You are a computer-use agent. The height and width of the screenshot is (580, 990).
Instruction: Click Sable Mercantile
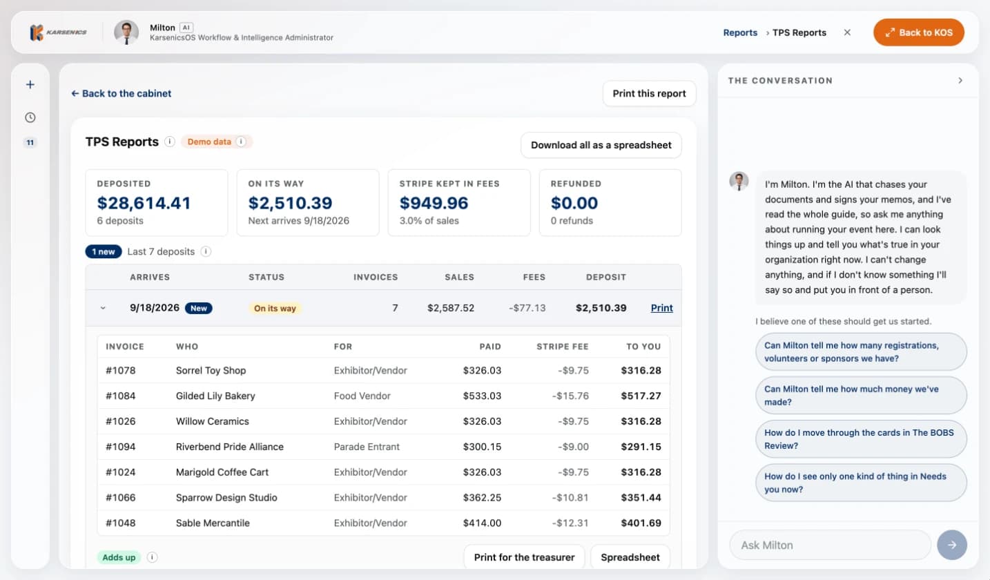click(x=213, y=523)
